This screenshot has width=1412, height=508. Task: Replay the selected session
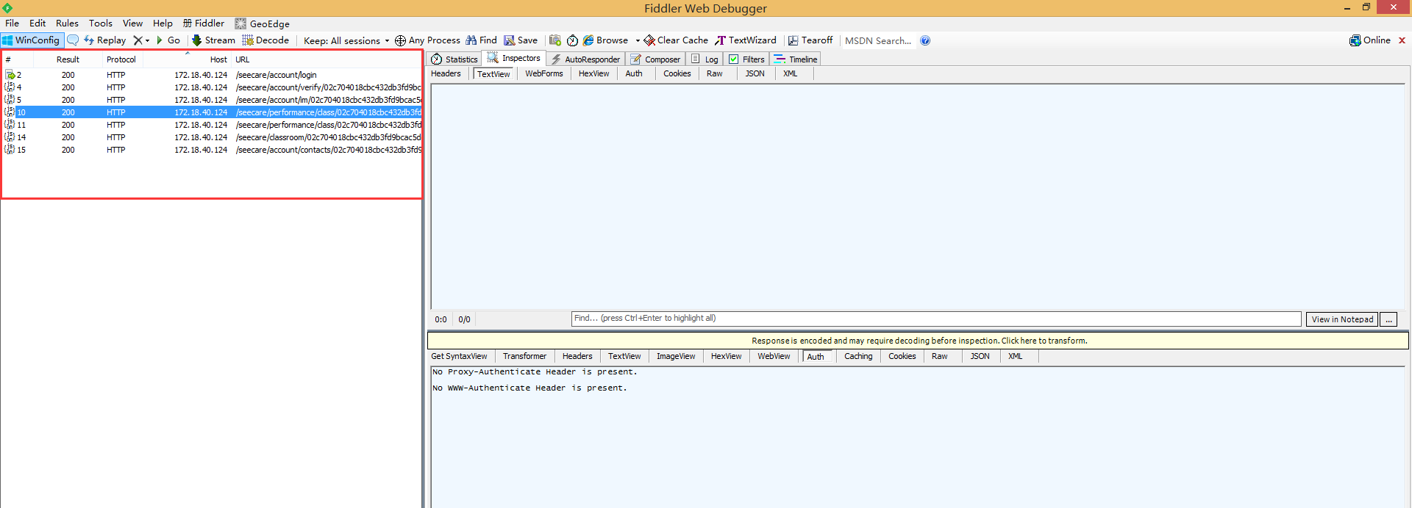(x=104, y=40)
